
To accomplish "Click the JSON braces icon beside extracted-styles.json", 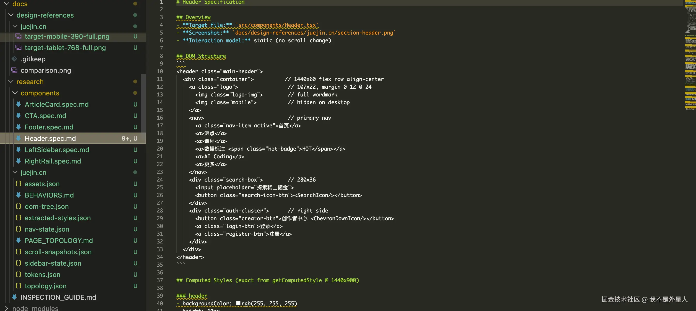I will point(18,218).
